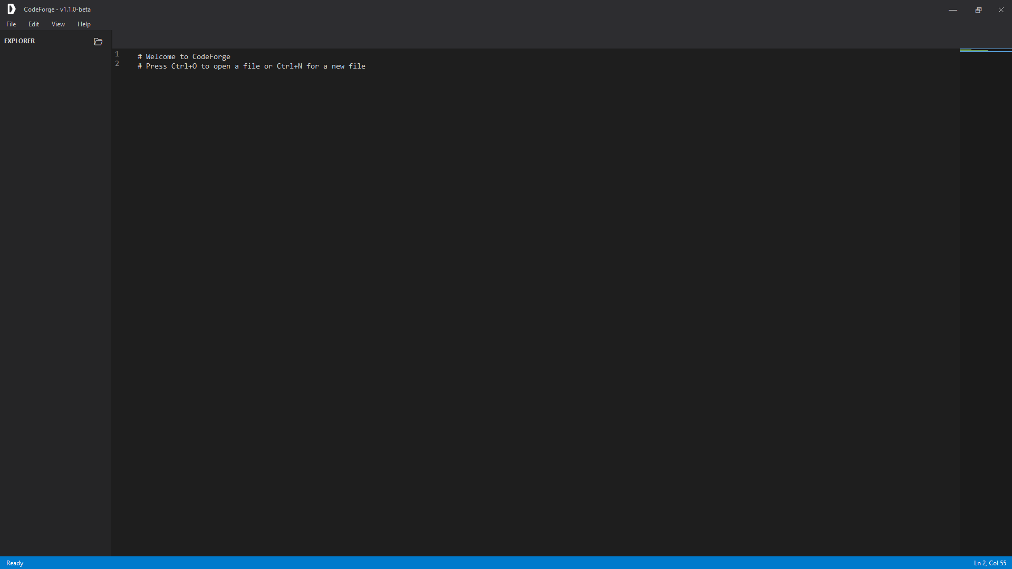The image size is (1012, 569).
Task: Click the CodeForge v1.1.0-beta title text
Action: pos(57,9)
